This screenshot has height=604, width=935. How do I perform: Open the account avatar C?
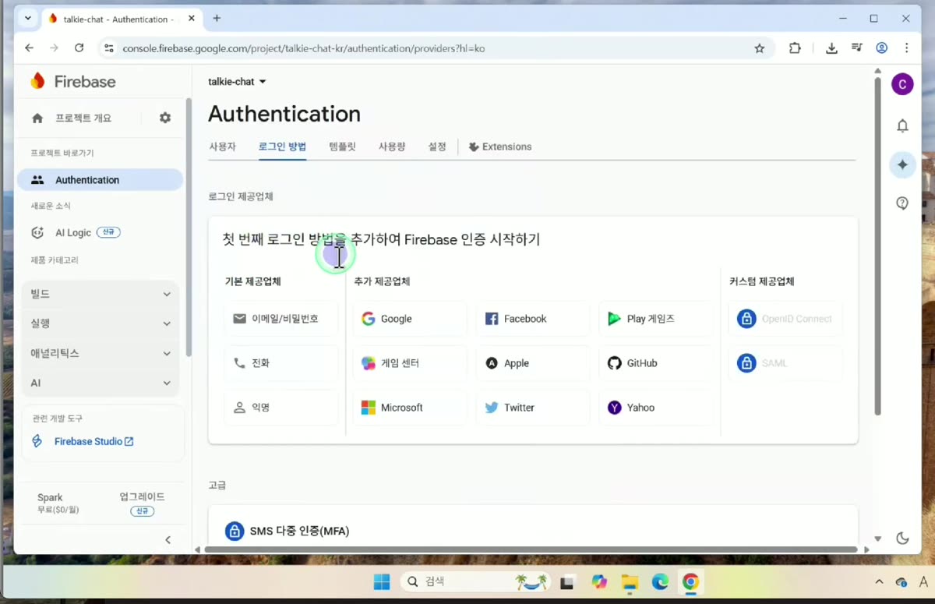pyautogui.click(x=902, y=84)
